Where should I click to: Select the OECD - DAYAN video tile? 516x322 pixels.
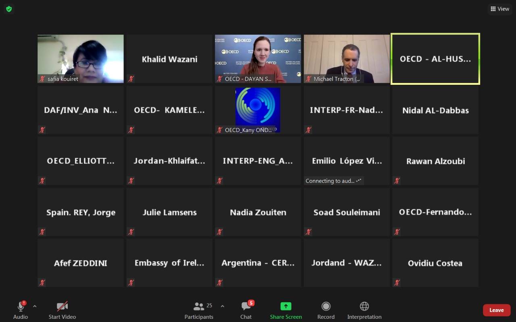pyautogui.click(x=258, y=59)
